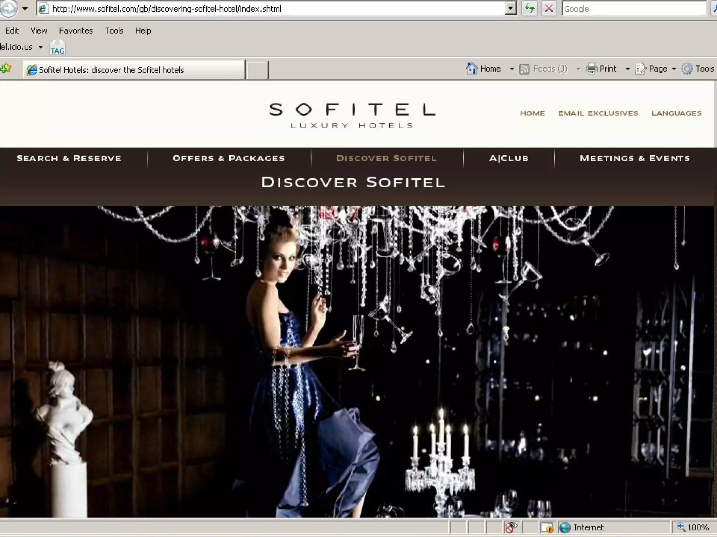Click the Print printer icon

tap(591, 69)
